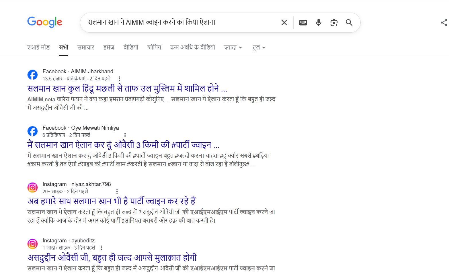Open the कम अवधि के वीडियो tab
Image resolution: width=449 pixels, height=273 pixels.
coord(193,47)
